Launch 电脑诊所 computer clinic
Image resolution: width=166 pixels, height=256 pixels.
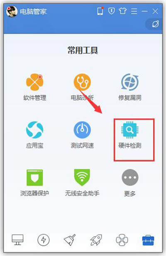click(x=82, y=87)
